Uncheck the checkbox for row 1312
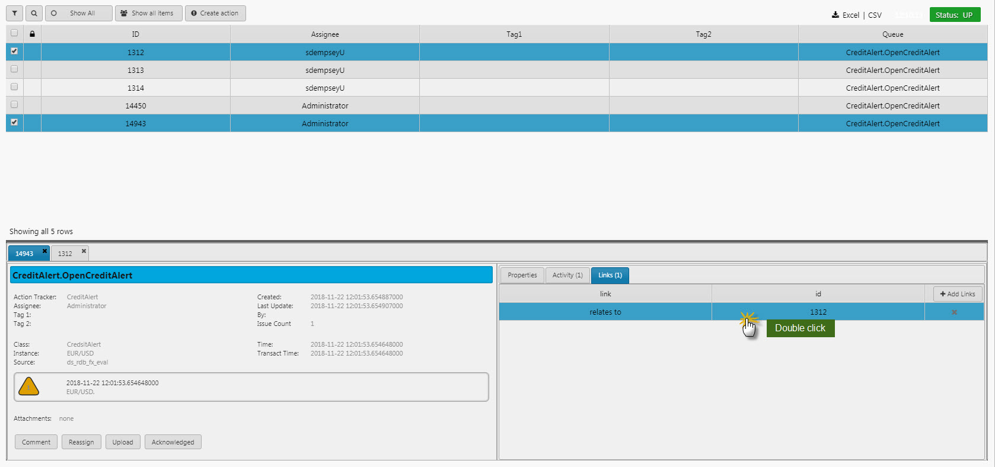 click(x=14, y=51)
